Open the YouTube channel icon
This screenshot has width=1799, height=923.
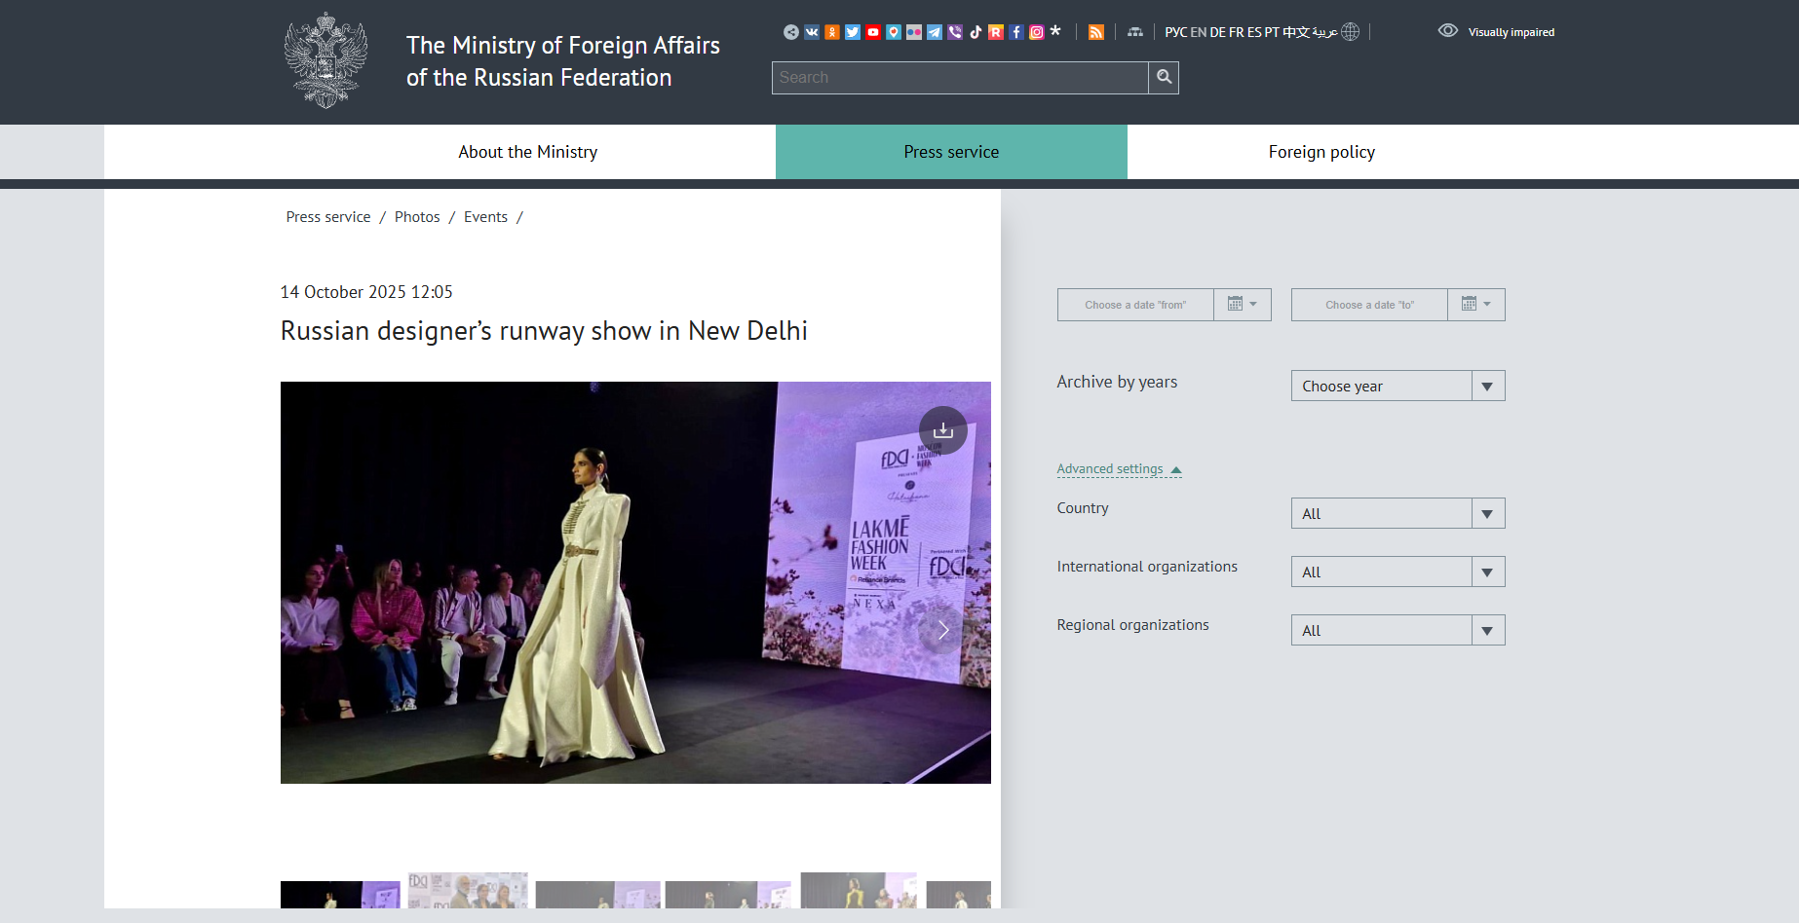873,32
